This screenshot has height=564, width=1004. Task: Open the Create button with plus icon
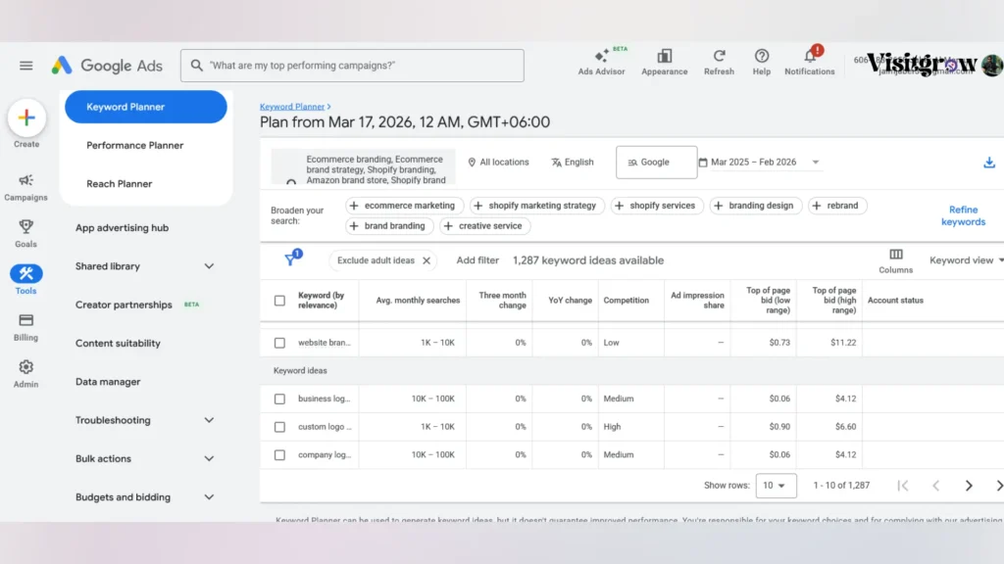(25, 117)
